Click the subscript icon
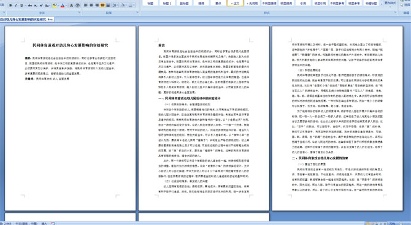Image resolution: width=411 pixels, height=225 pixels. tap(36, 6)
